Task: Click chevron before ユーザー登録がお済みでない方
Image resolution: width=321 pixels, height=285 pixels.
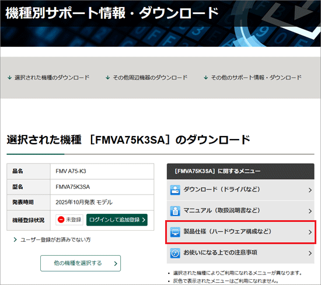Action: click(x=15, y=239)
